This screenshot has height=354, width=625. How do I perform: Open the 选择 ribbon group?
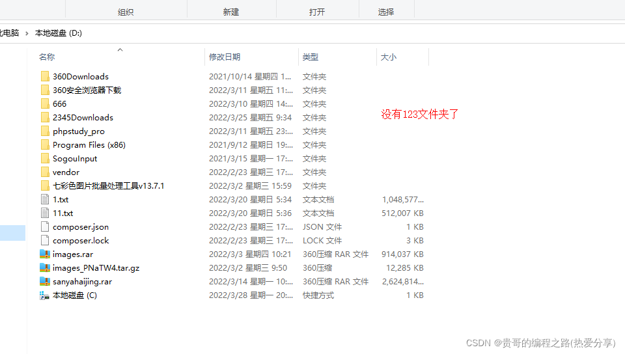[x=386, y=12]
